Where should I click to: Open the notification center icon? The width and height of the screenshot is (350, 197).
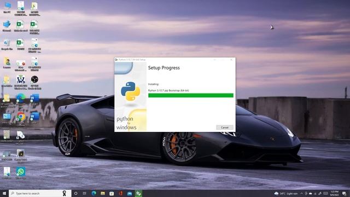(x=344, y=193)
